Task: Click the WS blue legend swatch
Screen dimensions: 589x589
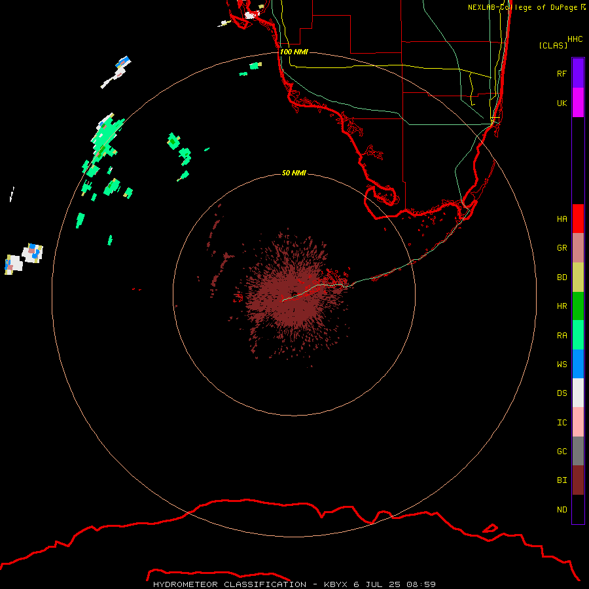Action: coord(578,364)
